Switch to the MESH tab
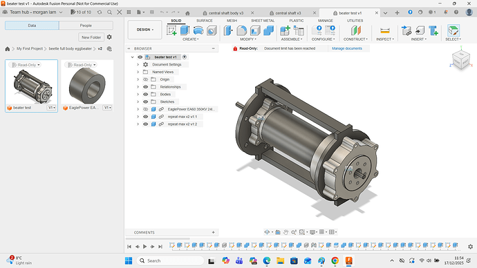Screen dimensions: 477x268 (x=232, y=21)
